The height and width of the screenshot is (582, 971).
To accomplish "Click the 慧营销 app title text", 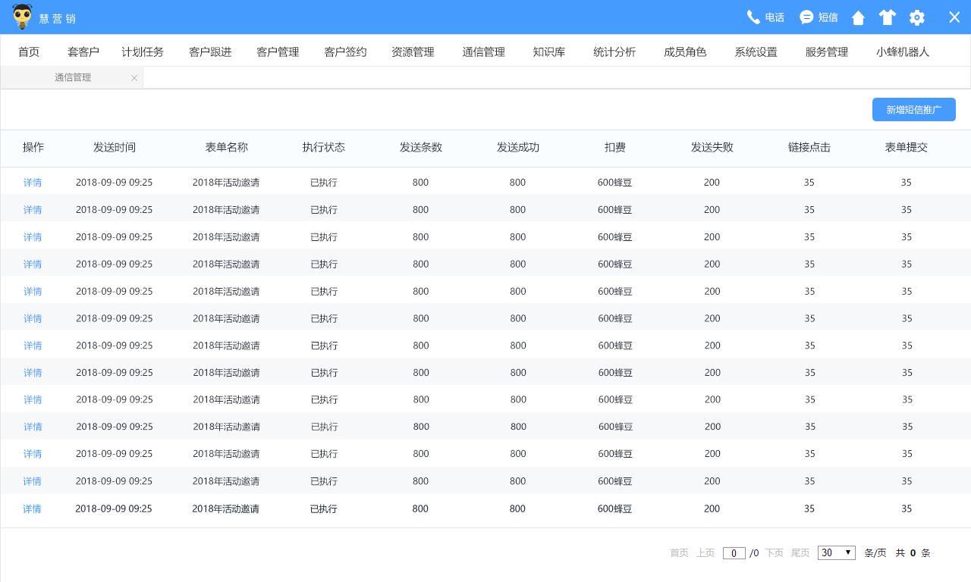I will click(58, 18).
